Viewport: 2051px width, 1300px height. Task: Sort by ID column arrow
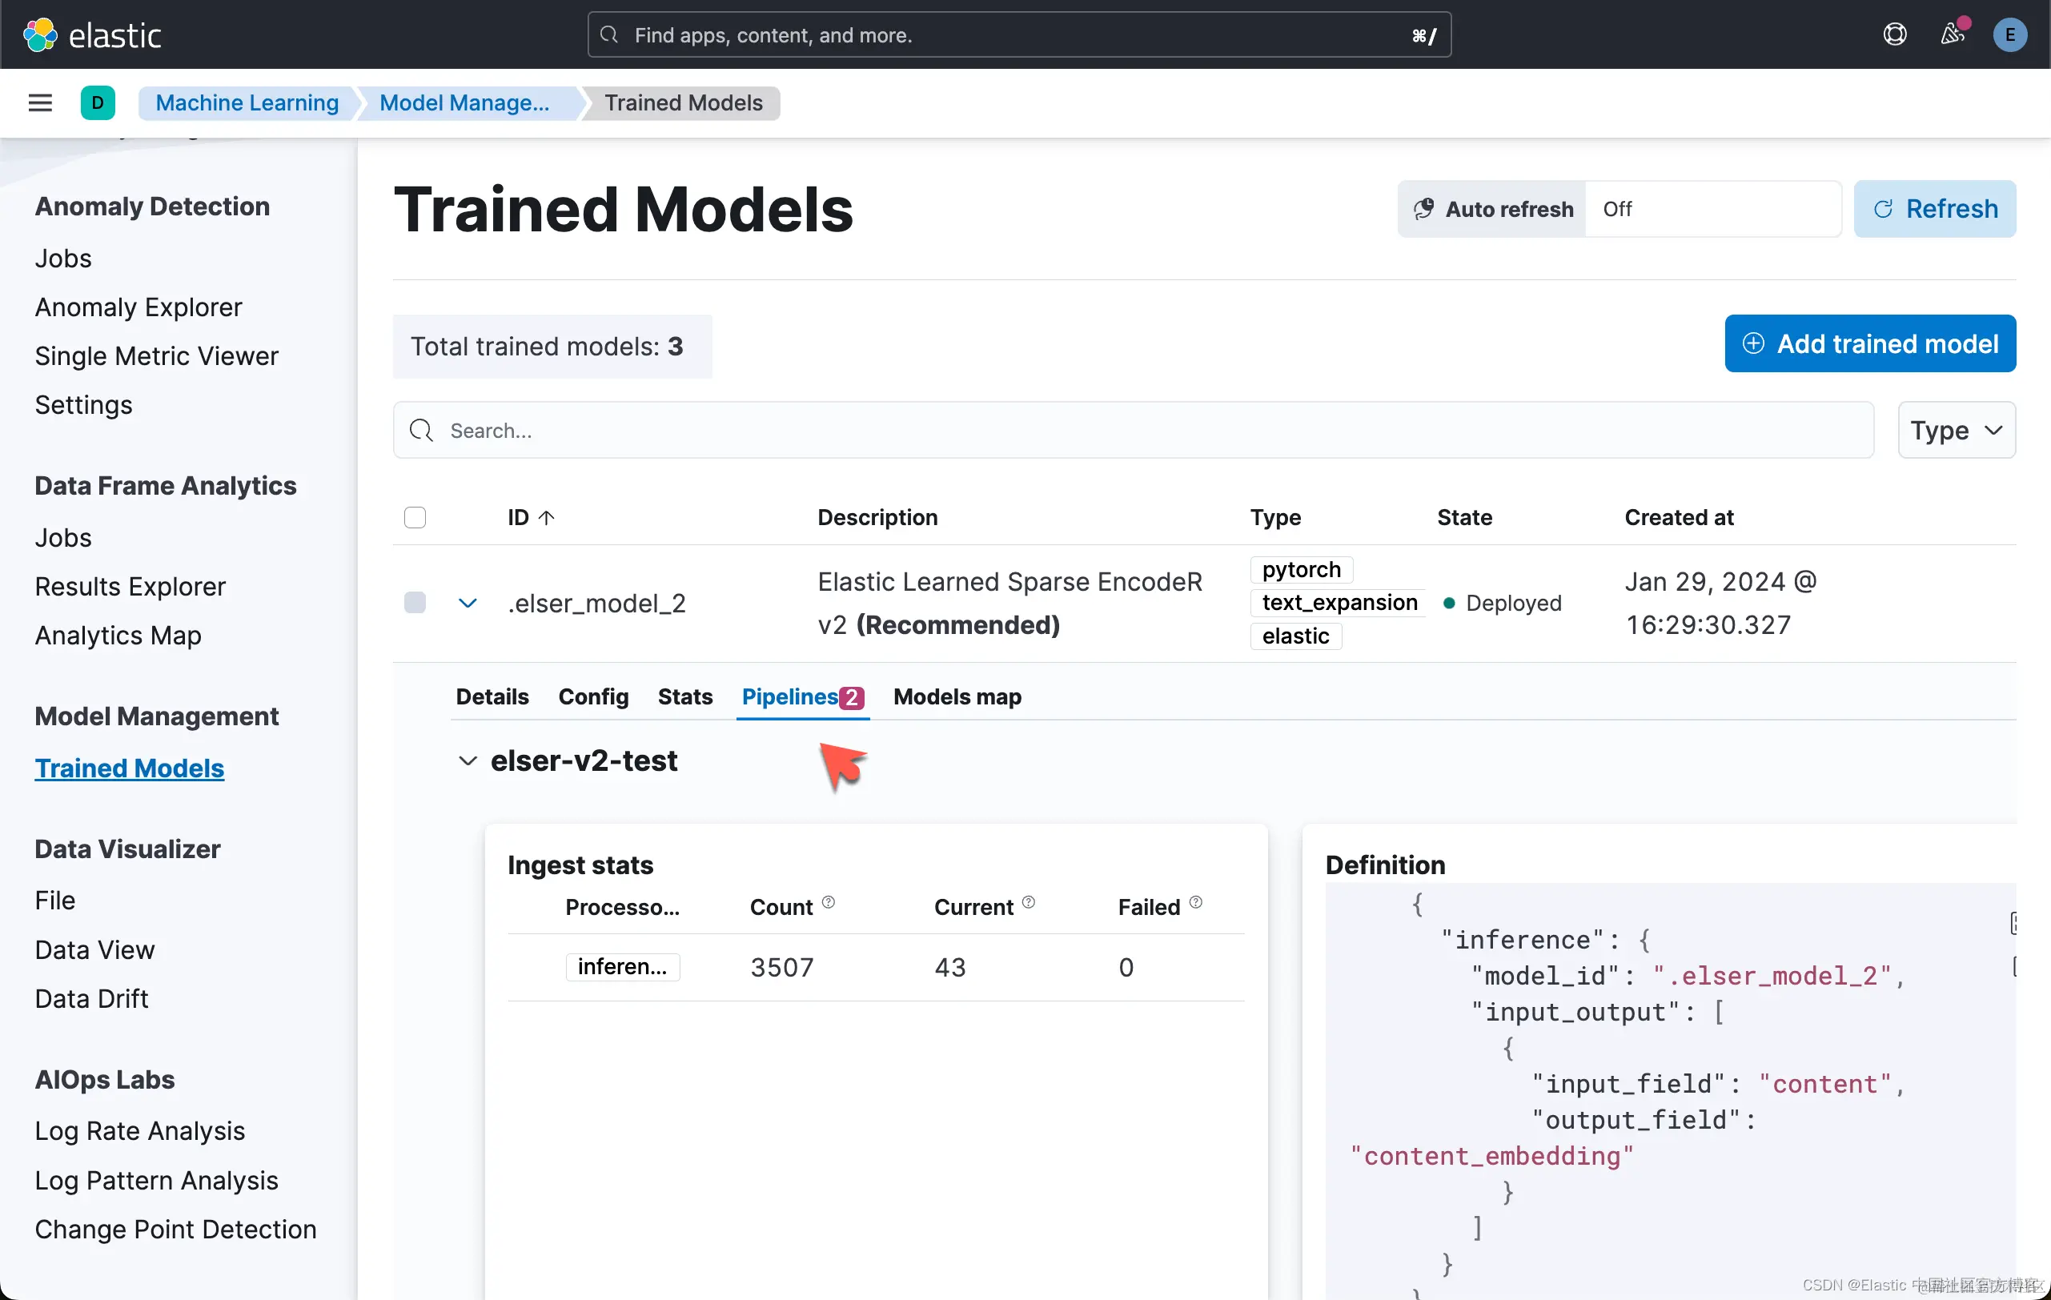point(547,517)
